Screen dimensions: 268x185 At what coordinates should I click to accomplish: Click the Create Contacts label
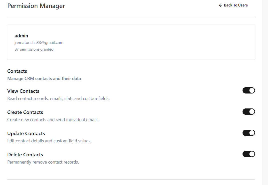point(25,112)
